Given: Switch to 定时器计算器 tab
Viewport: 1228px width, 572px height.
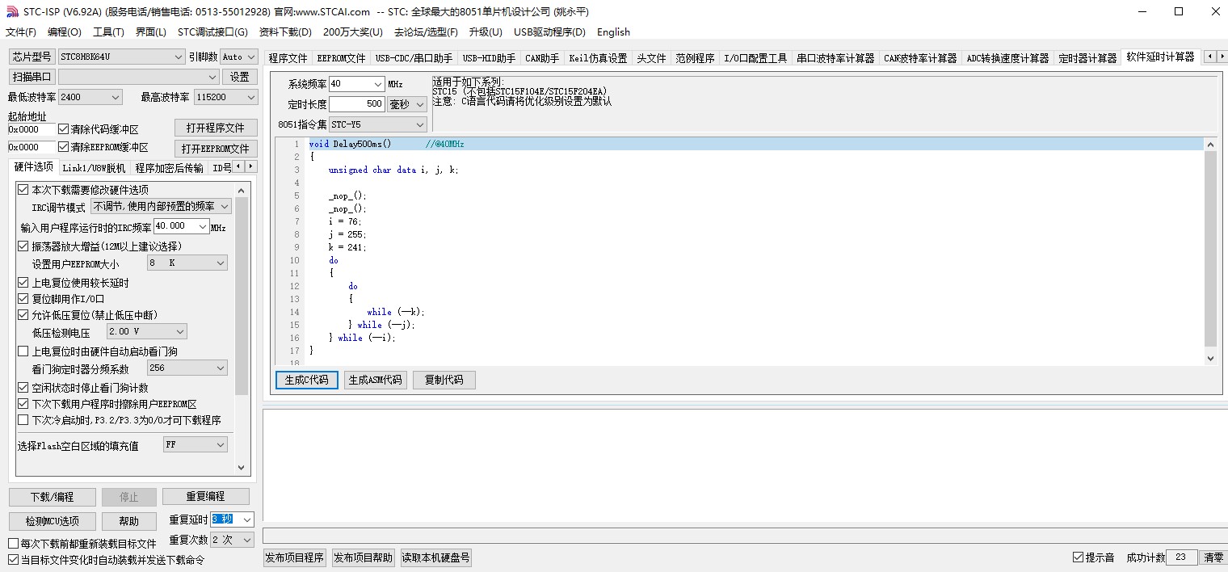Looking at the screenshot, I should coord(1087,58).
